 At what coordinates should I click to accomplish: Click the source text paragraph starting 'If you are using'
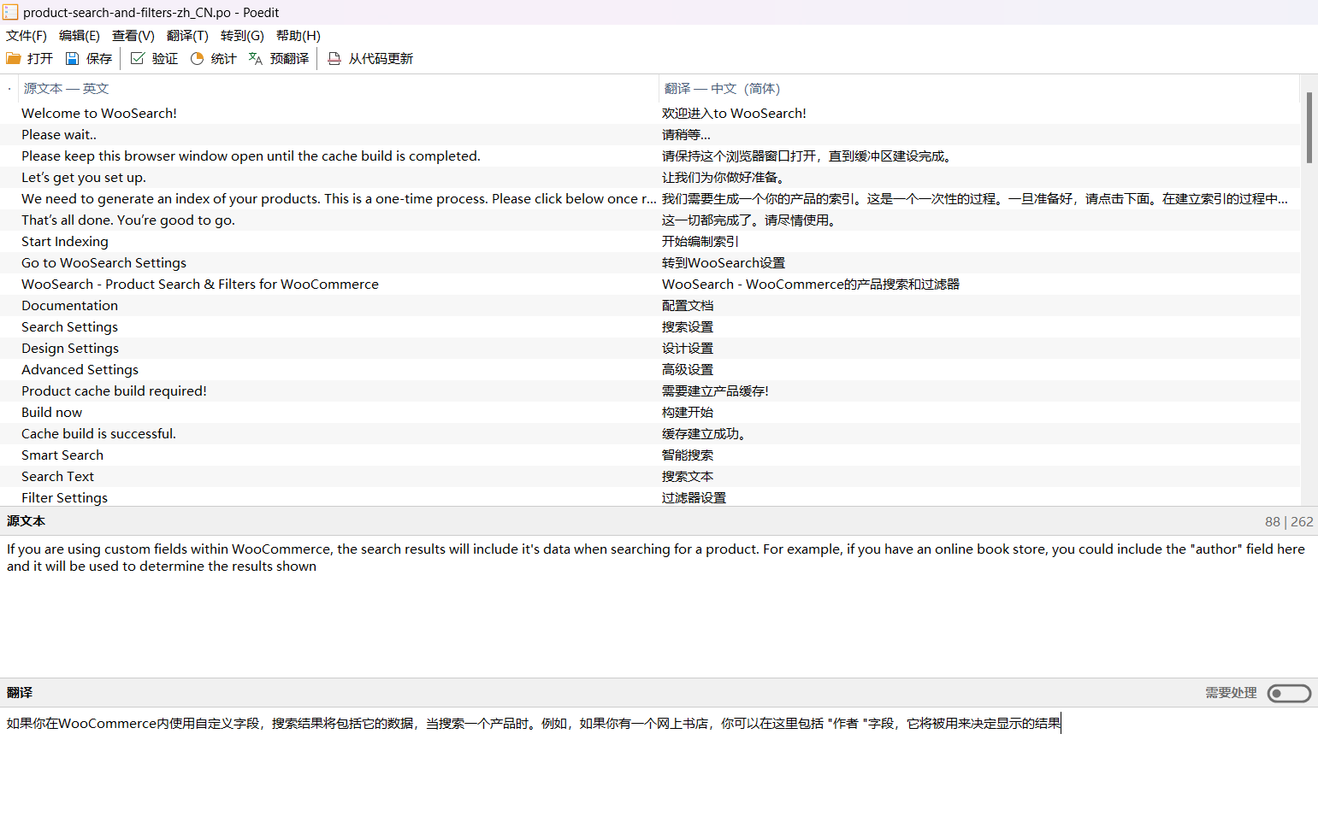[656, 557]
